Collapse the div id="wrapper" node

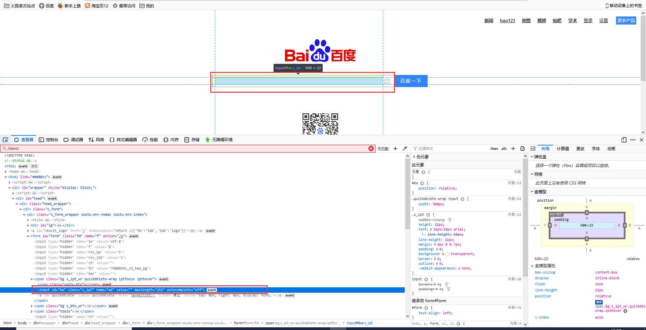pyautogui.click(x=9, y=188)
